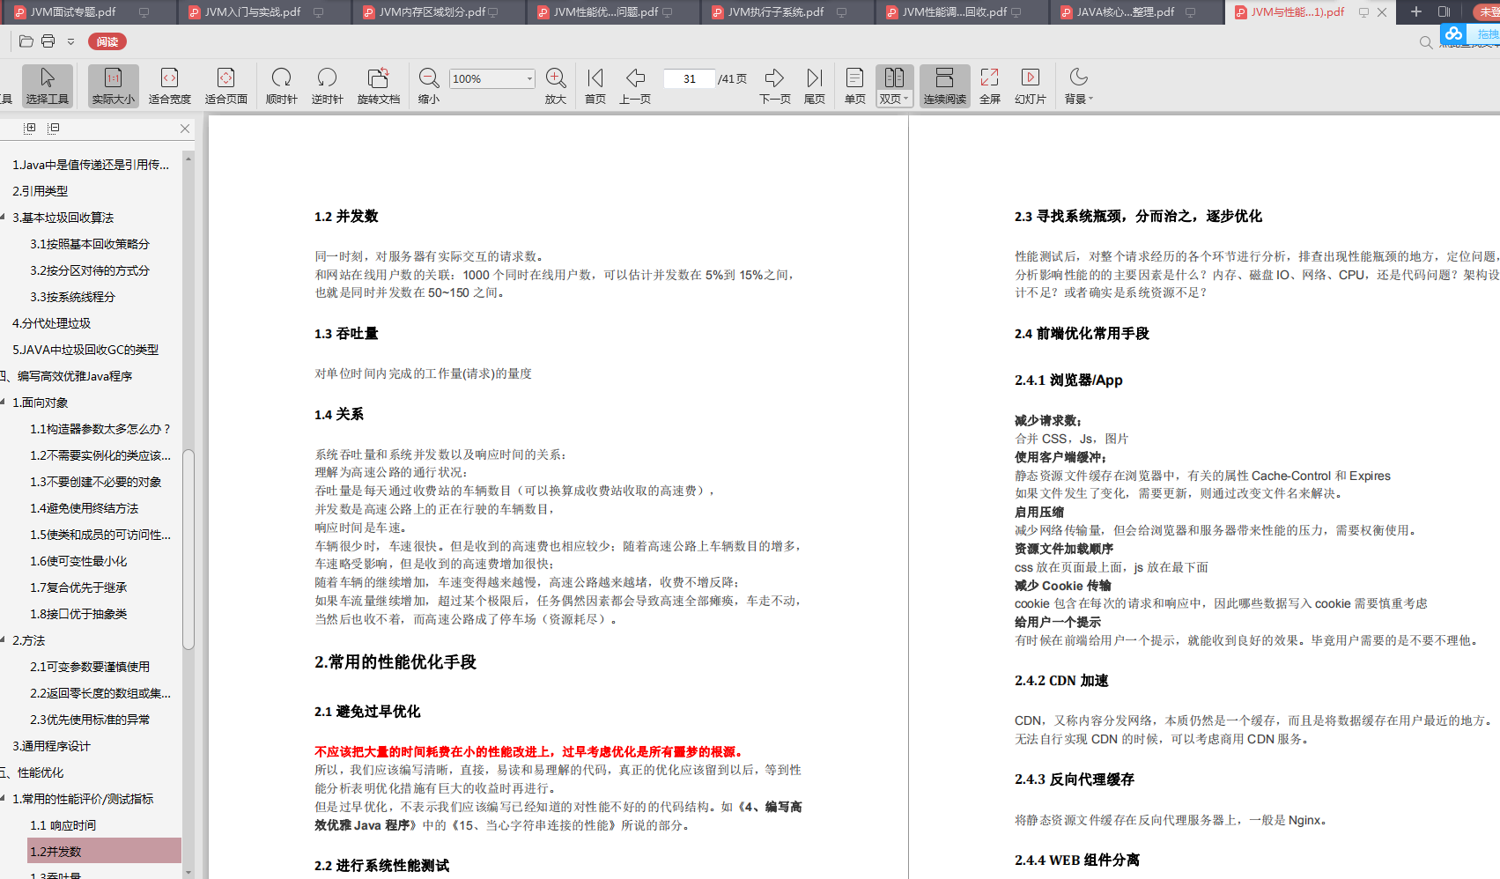Open quick access toolbar dropdown arrow
The image size is (1500, 879).
coord(71,41)
